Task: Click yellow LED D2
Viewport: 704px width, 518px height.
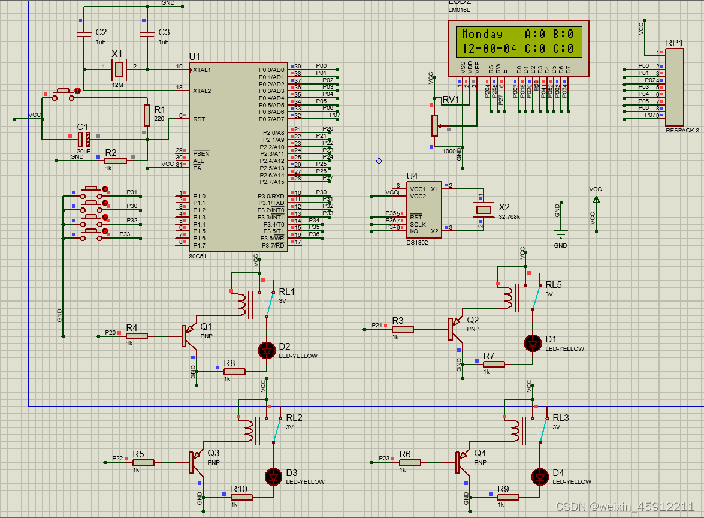Action: pos(267,350)
